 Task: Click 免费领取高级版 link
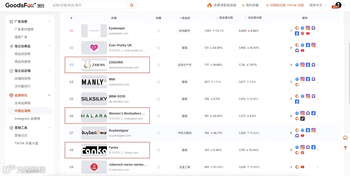[x=225, y=5]
